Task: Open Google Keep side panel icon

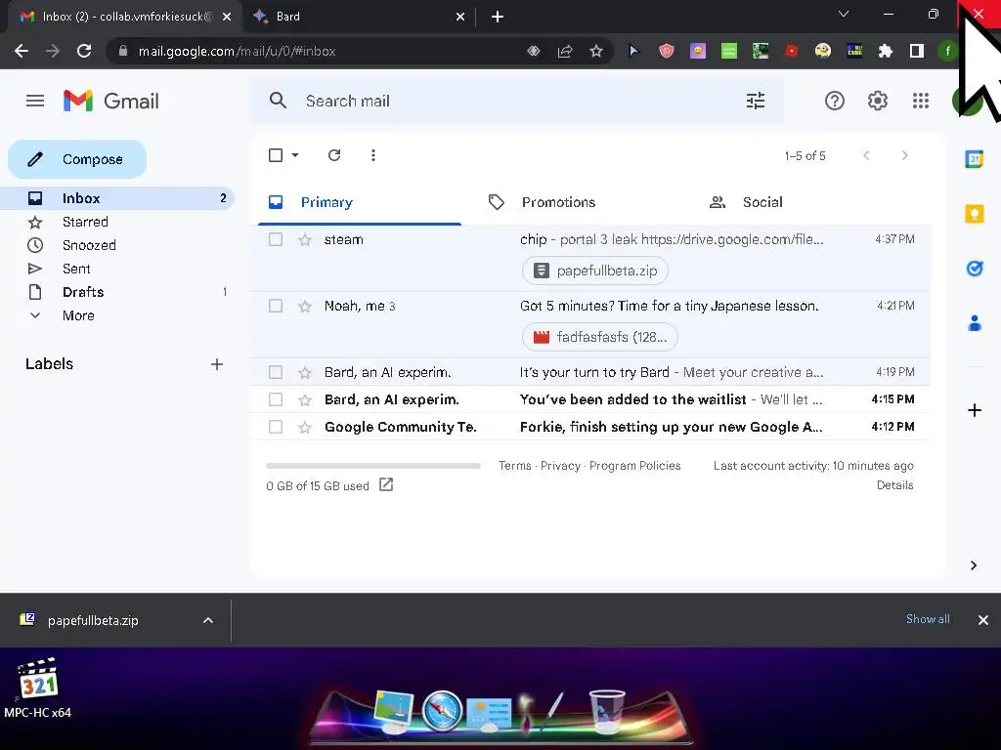Action: pos(975,214)
